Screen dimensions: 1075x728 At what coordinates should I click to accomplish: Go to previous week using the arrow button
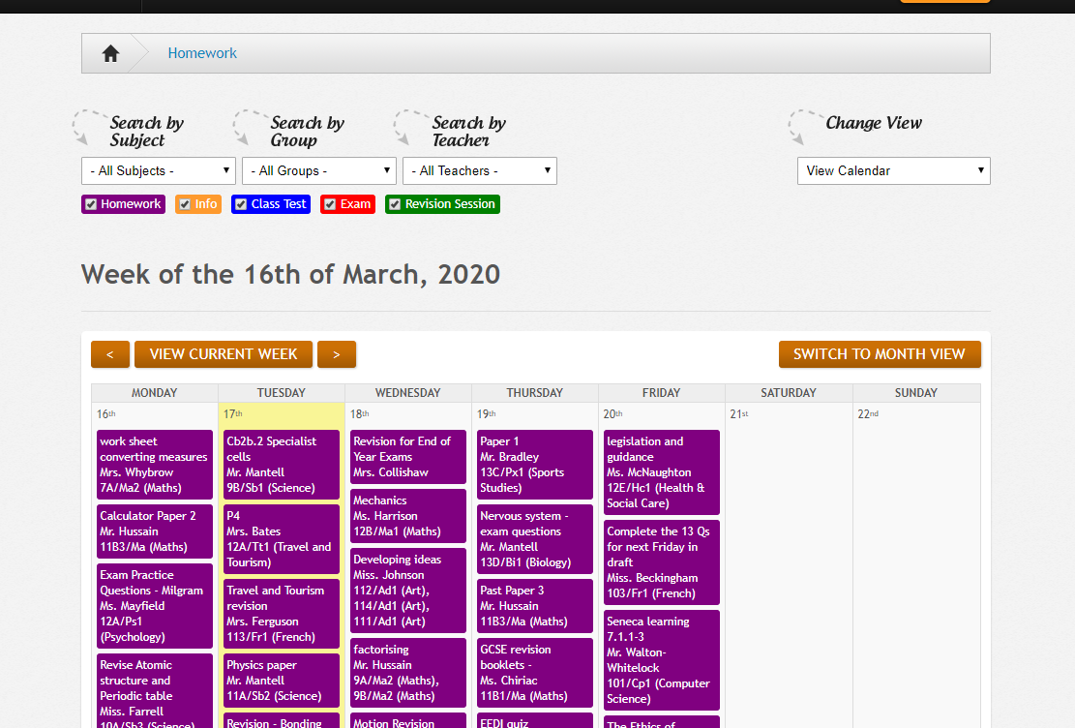(x=109, y=354)
